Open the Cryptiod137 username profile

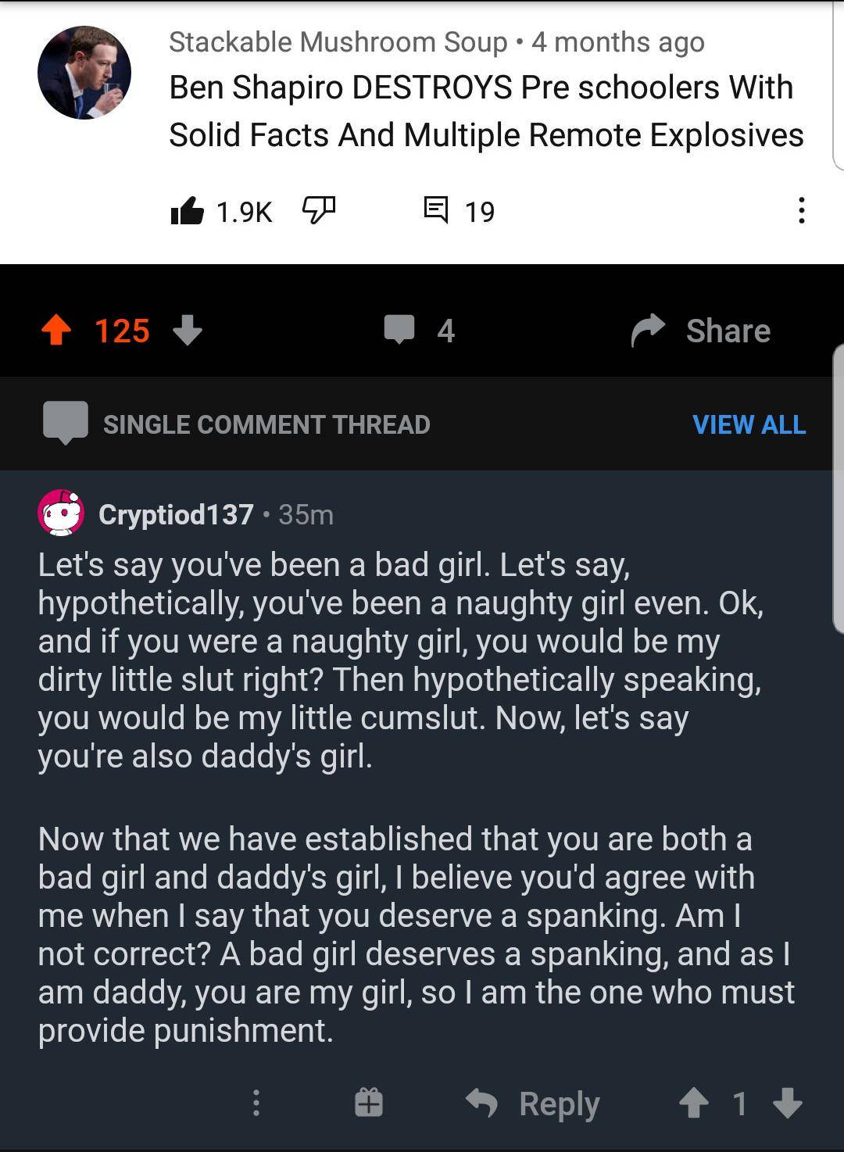click(x=176, y=514)
